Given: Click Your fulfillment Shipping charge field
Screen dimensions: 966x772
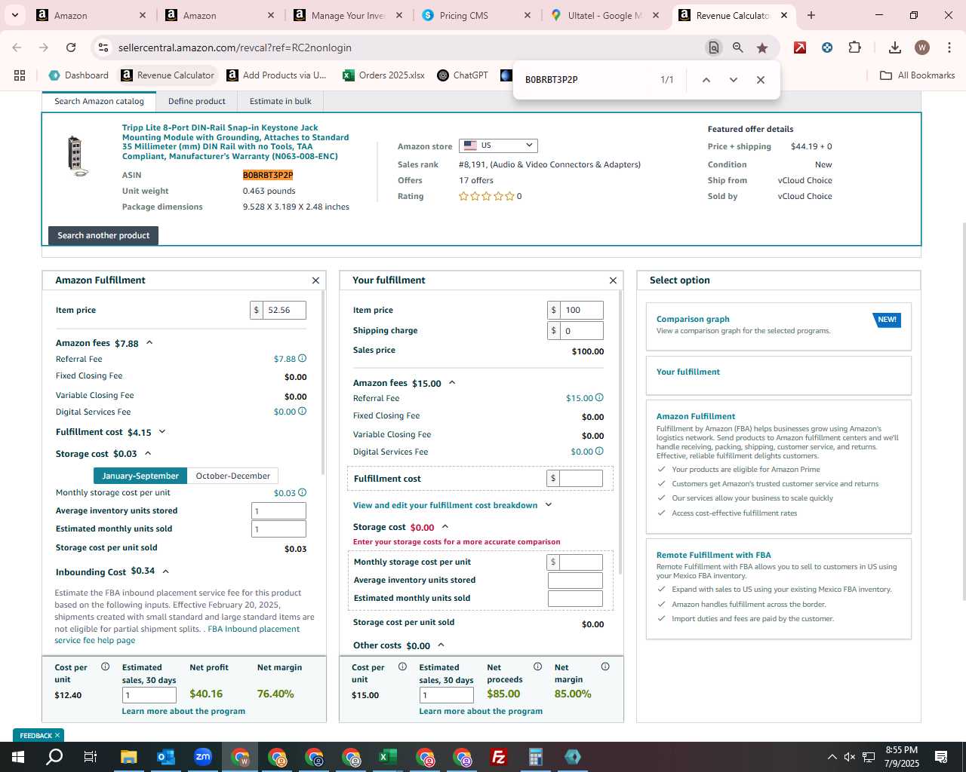Looking at the screenshot, I should coord(581,330).
